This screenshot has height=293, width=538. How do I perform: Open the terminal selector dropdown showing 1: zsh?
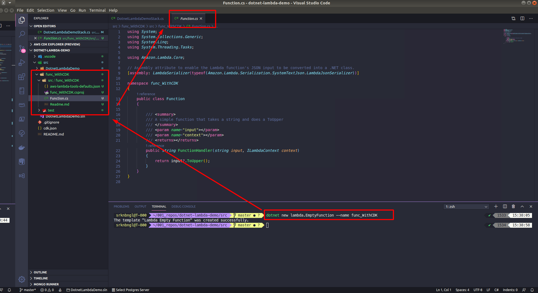pyautogui.click(x=466, y=206)
